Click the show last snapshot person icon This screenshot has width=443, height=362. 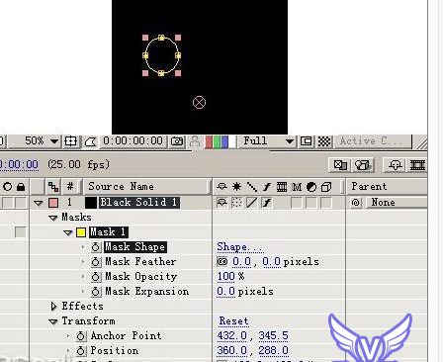tap(195, 141)
